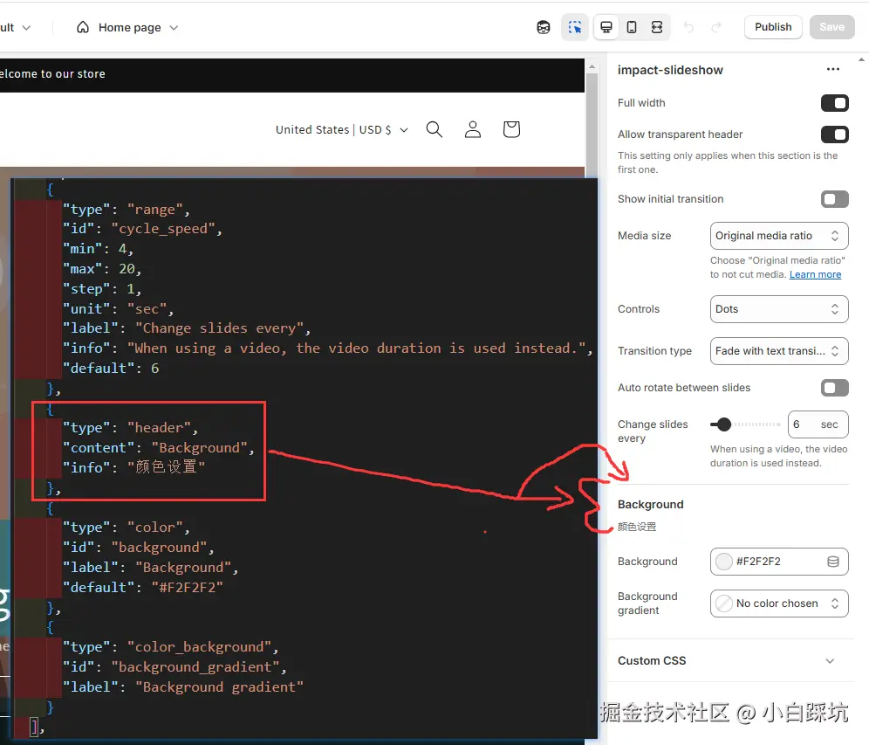869x745 pixels.
Task: Toggle Full width switch
Action: click(835, 103)
